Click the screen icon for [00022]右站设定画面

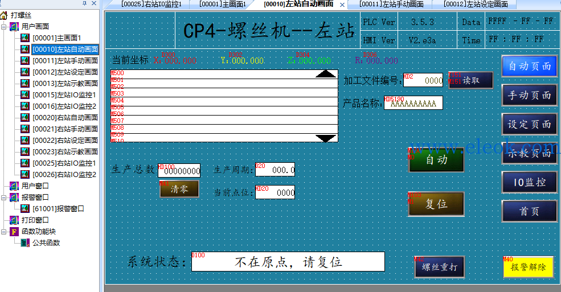point(25,141)
